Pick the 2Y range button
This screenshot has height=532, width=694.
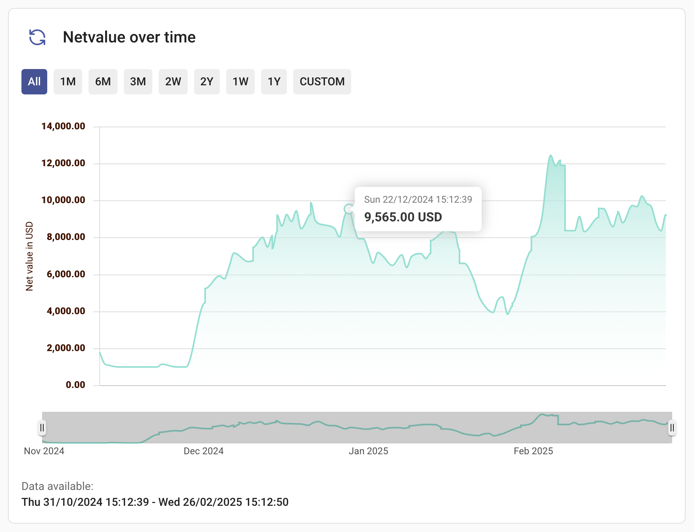[x=207, y=82]
